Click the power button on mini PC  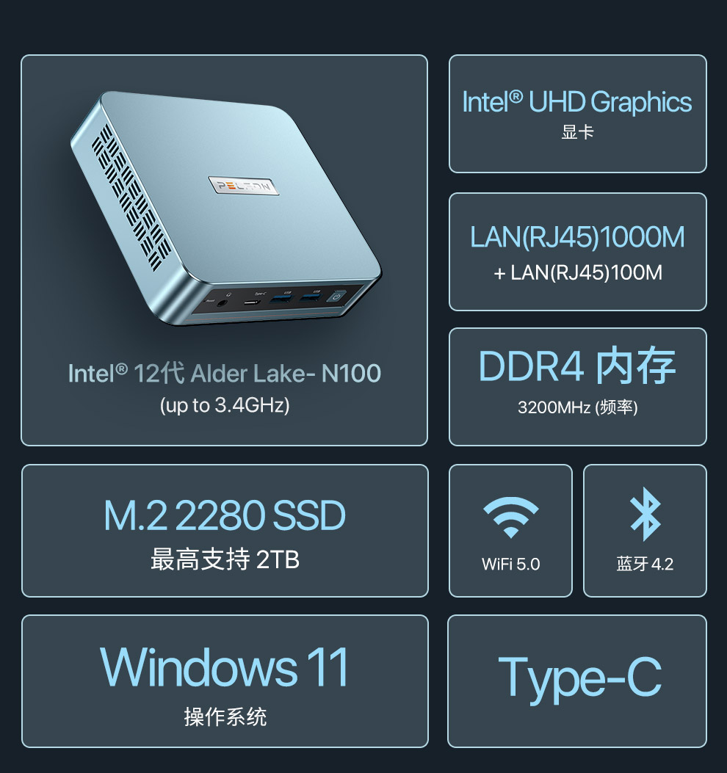point(337,297)
